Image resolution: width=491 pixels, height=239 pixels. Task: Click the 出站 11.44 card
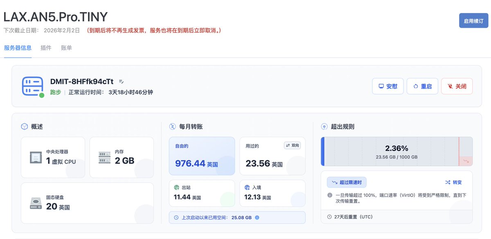202,193
